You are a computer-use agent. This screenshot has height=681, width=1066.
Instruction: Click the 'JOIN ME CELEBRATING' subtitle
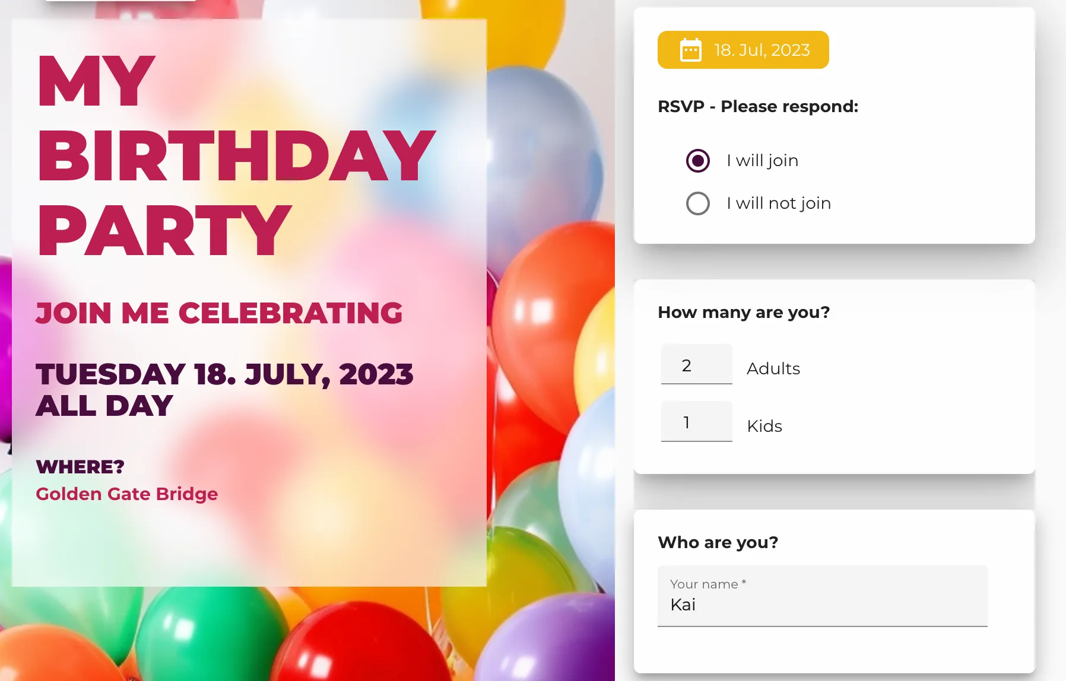point(220,312)
